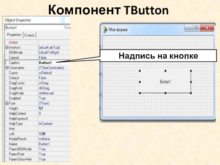Click the ModalResult value mrNone
Viewport: 220px width, 165px height.
(44, 139)
